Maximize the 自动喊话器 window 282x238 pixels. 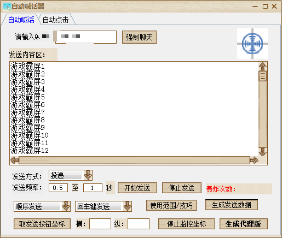coord(265,7)
